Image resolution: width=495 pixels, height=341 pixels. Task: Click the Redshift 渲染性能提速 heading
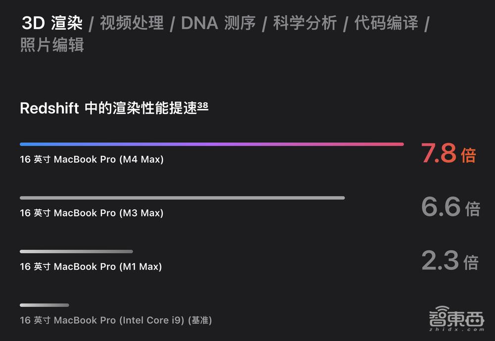(x=109, y=108)
